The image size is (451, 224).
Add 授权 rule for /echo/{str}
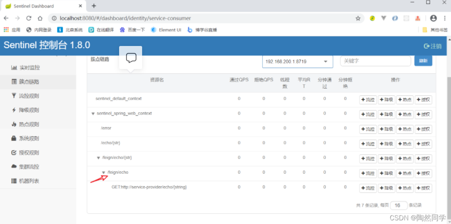[x=423, y=144]
